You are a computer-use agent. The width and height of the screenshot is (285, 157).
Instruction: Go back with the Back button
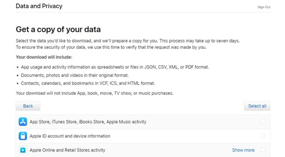coord(28,106)
